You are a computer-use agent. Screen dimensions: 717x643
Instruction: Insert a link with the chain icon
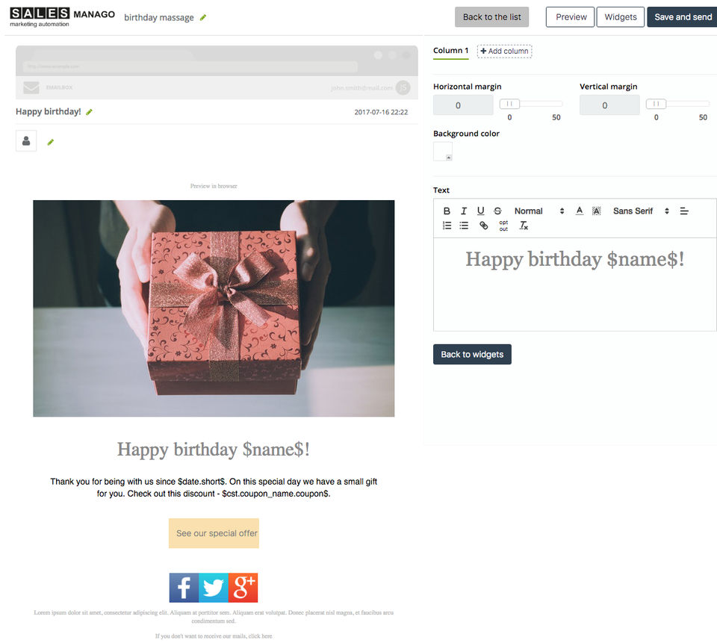tap(483, 226)
